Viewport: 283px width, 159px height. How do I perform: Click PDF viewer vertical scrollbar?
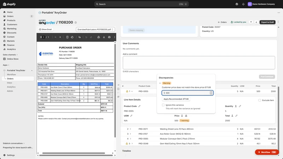tap(115, 90)
